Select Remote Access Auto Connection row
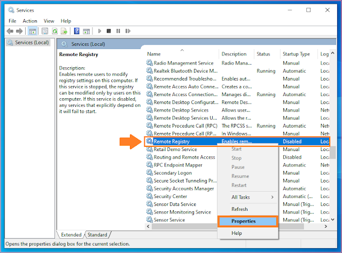The width and height of the screenshot is (342, 253). pyautogui.click(x=237, y=86)
